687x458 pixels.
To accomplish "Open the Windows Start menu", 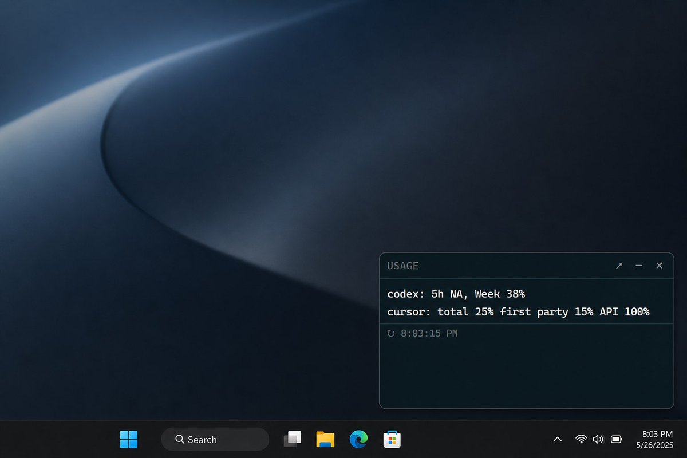I will point(129,439).
